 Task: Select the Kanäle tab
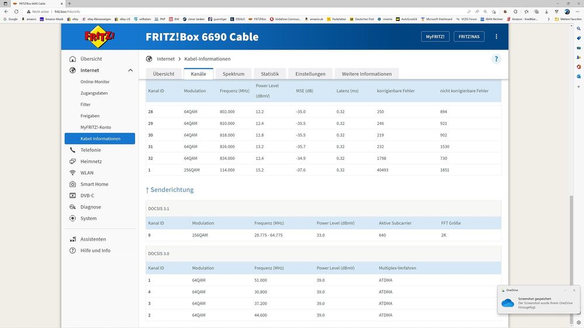click(x=199, y=74)
